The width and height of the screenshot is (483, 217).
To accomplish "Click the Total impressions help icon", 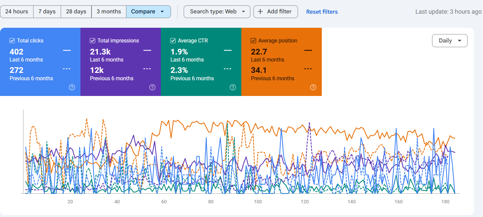I will (152, 87).
